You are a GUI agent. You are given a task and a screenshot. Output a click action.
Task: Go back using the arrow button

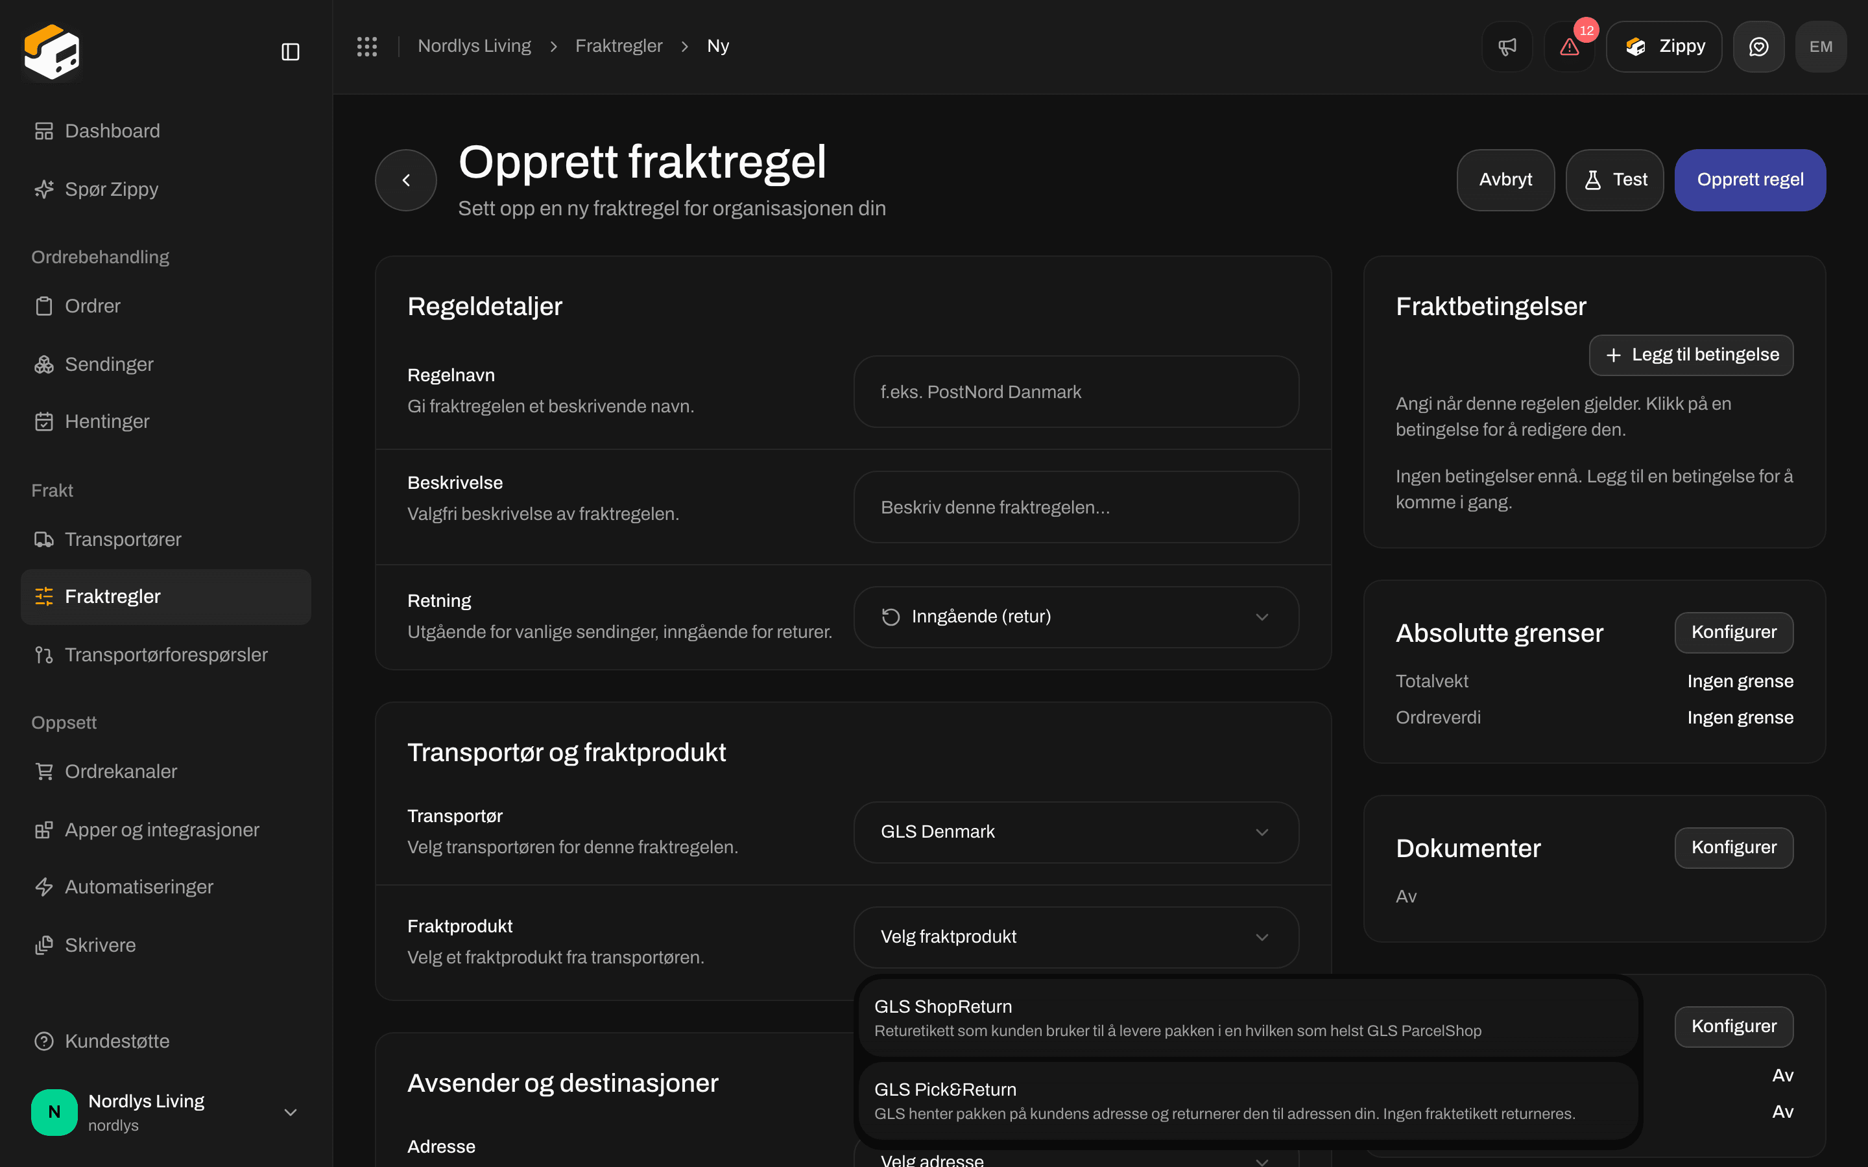(406, 180)
